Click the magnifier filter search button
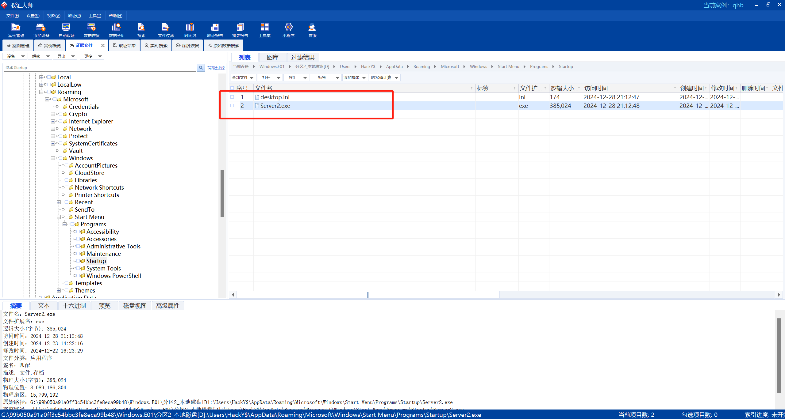This screenshot has height=419, width=785. [x=201, y=68]
